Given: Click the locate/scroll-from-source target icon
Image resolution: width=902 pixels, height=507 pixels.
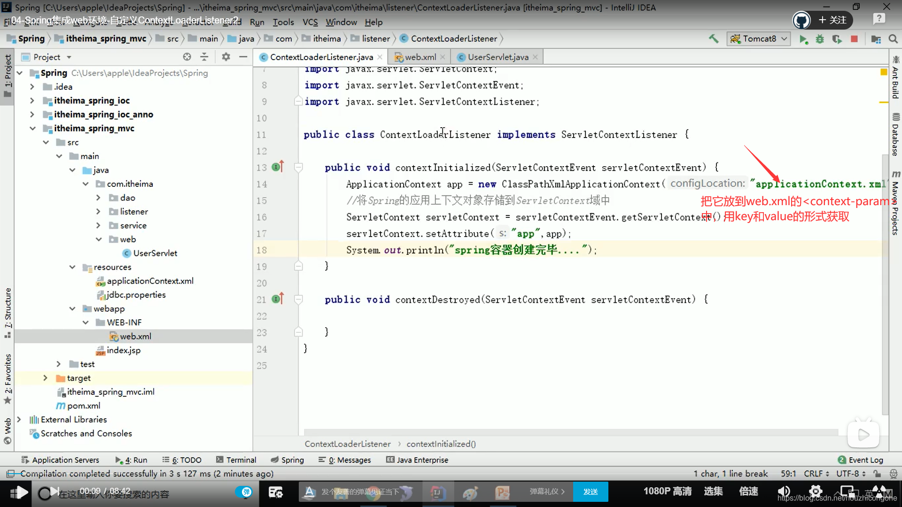Looking at the screenshot, I should [187, 57].
